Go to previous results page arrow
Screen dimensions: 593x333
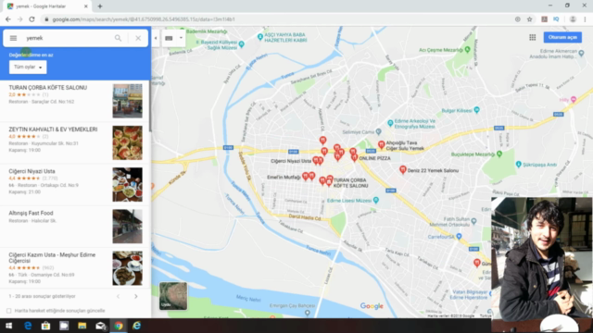click(x=118, y=296)
